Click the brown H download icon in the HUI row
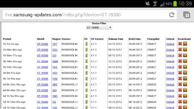This screenshot has height=109, width=194. (x=185, y=90)
